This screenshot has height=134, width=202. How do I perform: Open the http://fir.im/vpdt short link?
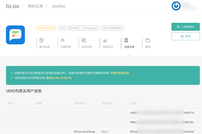tap(46, 28)
